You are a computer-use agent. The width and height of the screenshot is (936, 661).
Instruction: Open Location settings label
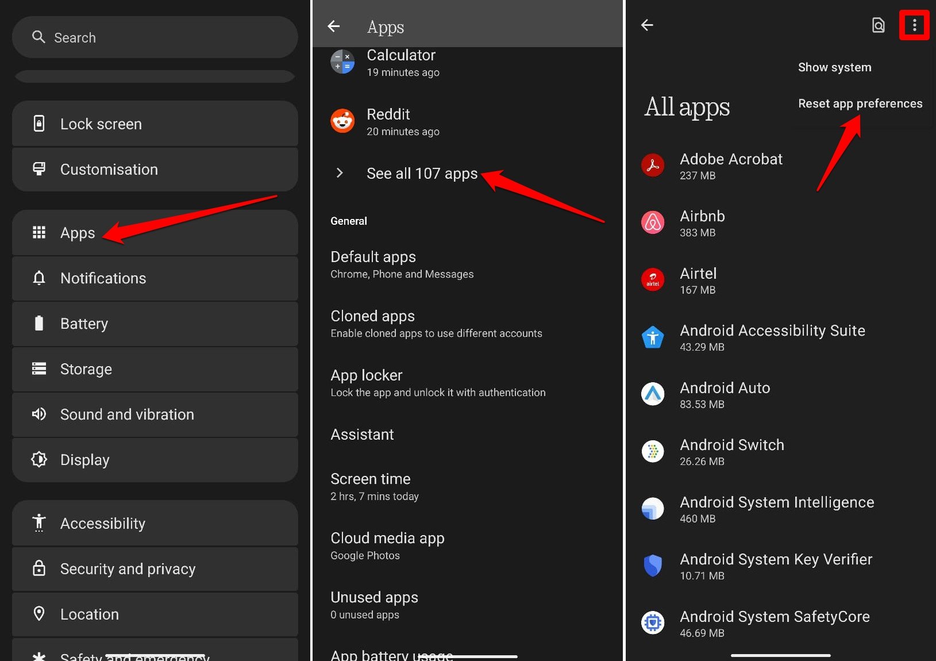tap(90, 614)
